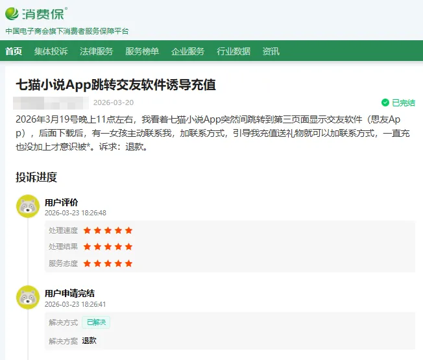This screenshot has height=360, width=423.
Task: Switch to 行业数据 section
Action: coord(234,51)
